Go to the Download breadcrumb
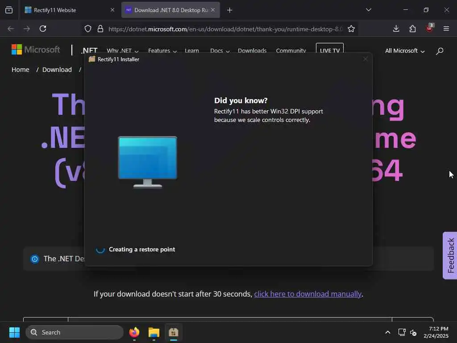Image resolution: width=457 pixels, height=343 pixels. (x=57, y=70)
